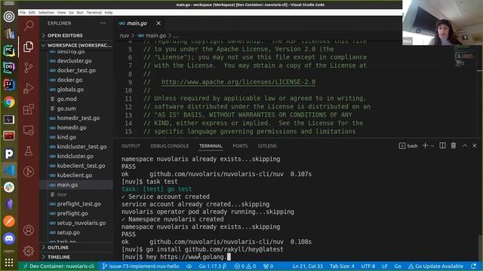The height and width of the screenshot is (271, 483).
Task: Open the Edit menu
Action: coord(32,13)
